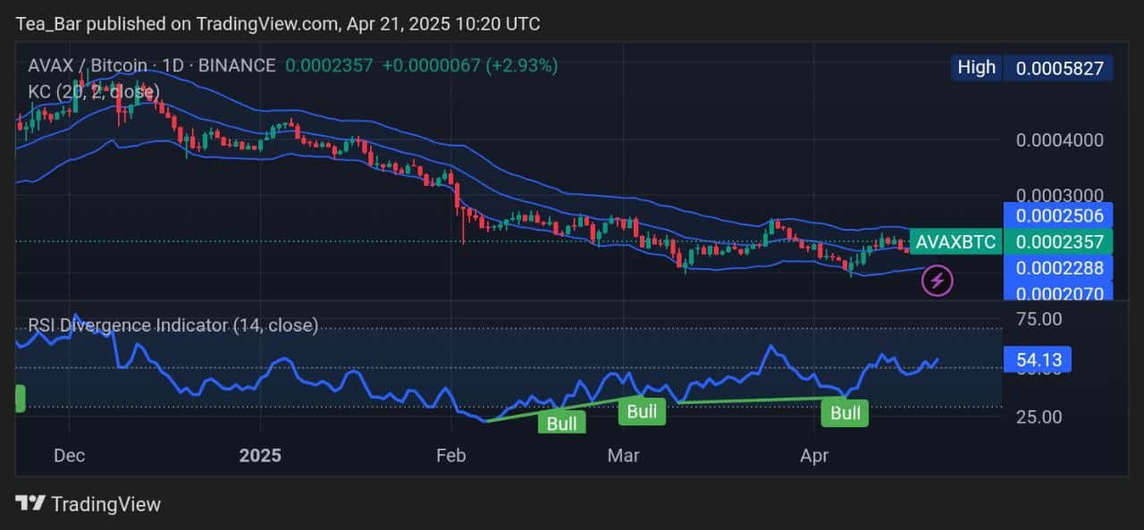Click the High price label
This screenshot has height=530, width=1144.
click(x=976, y=67)
